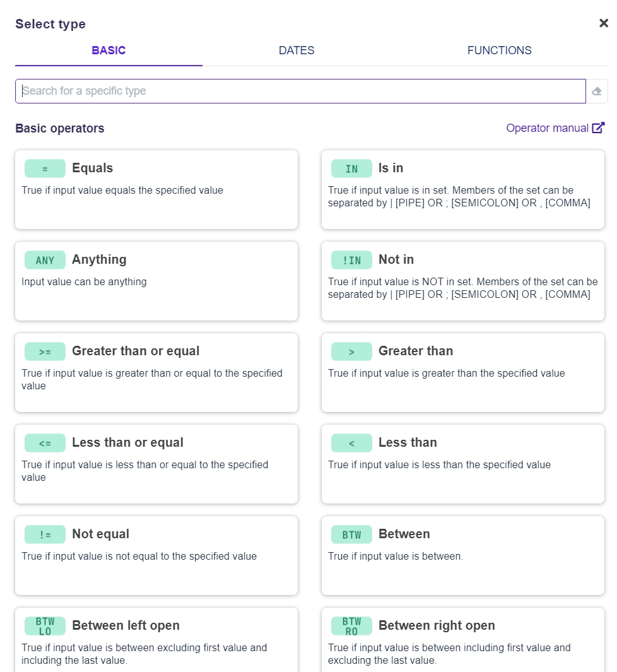Viewport: 617px width, 672px height.
Task: Open the Operator manual link
Action: click(547, 128)
